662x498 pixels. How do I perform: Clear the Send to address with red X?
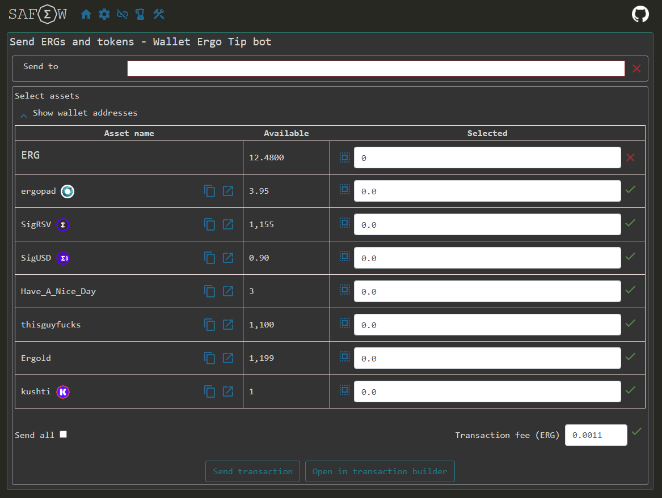[636, 69]
